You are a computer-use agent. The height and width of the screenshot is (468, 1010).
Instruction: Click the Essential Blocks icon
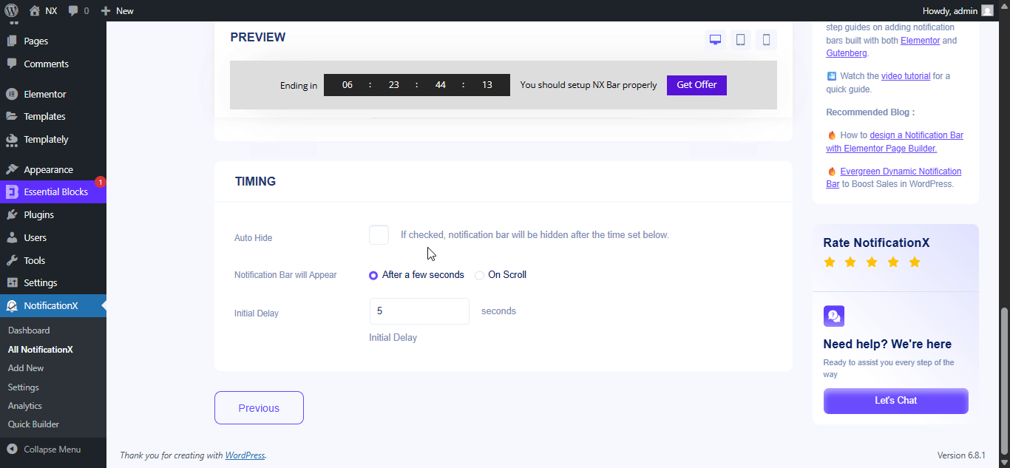(x=12, y=191)
